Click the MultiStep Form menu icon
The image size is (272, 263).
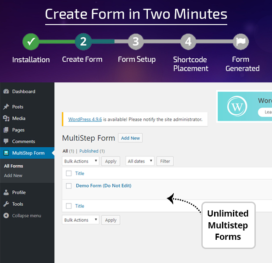pyautogui.click(x=6, y=153)
